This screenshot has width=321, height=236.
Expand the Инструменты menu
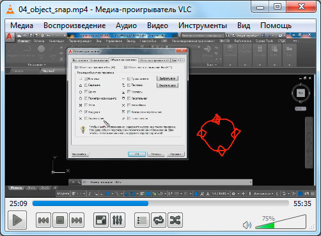tap(203, 26)
